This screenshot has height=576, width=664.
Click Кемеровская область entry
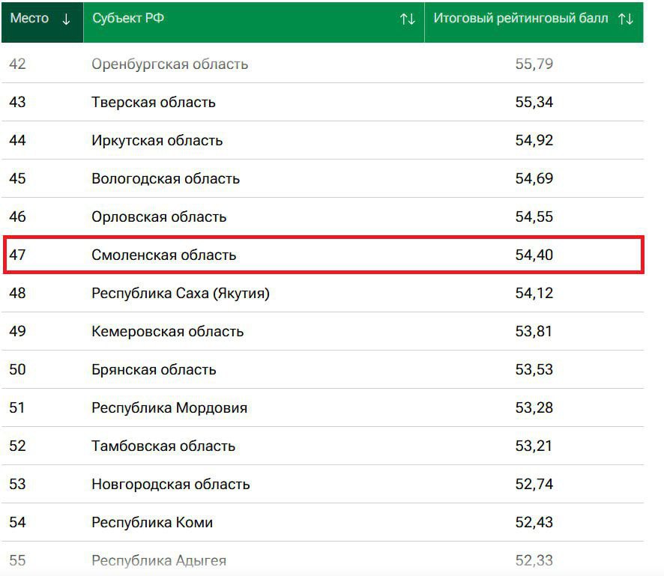[x=167, y=332]
